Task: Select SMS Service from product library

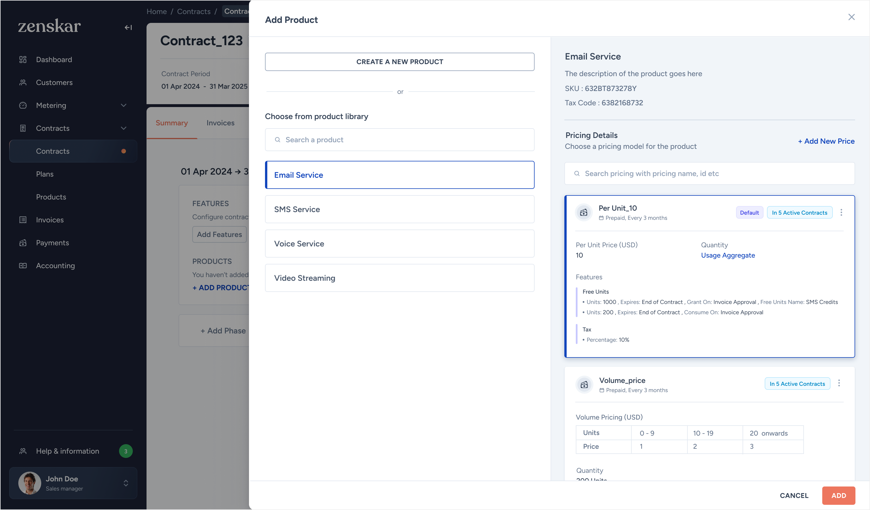Action: click(400, 209)
